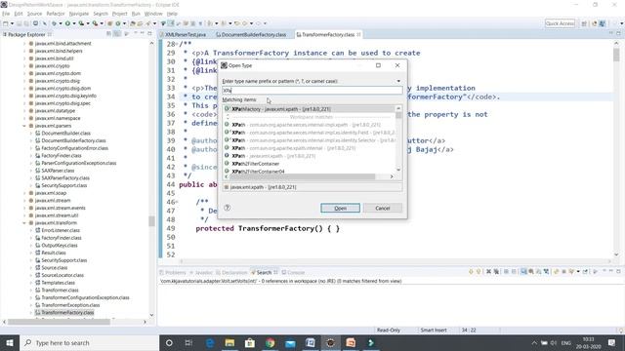The width and height of the screenshot is (625, 351).
Task: Switch to the DocumentBuilderFactory.class tab
Action: (251, 35)
